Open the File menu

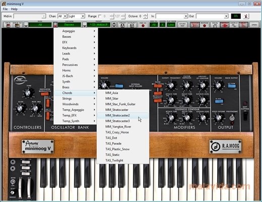click(5, 9)
